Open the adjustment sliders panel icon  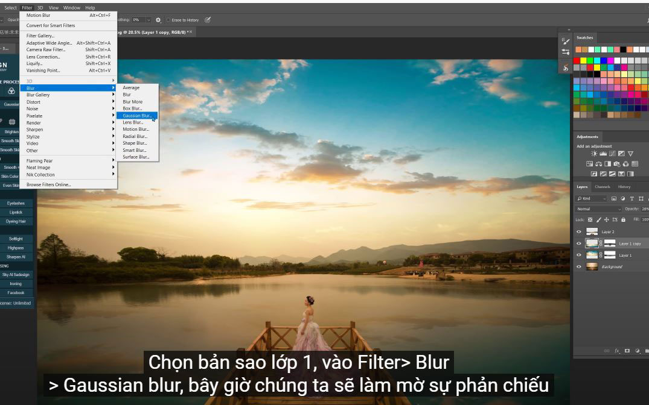pyautogui.click(x=566, y=52)
